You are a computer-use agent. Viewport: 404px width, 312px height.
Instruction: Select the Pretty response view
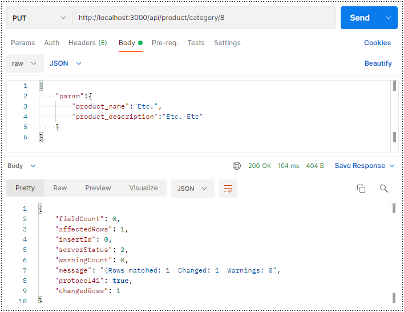click(x=25, y=188)
